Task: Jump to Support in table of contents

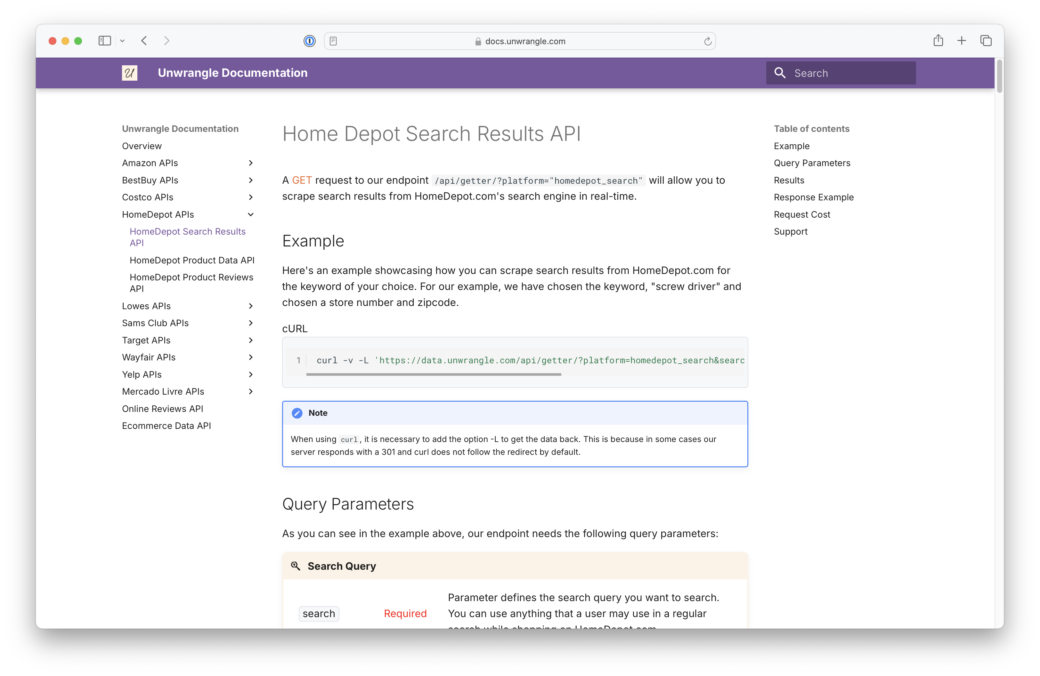Action: click(791, 231)
